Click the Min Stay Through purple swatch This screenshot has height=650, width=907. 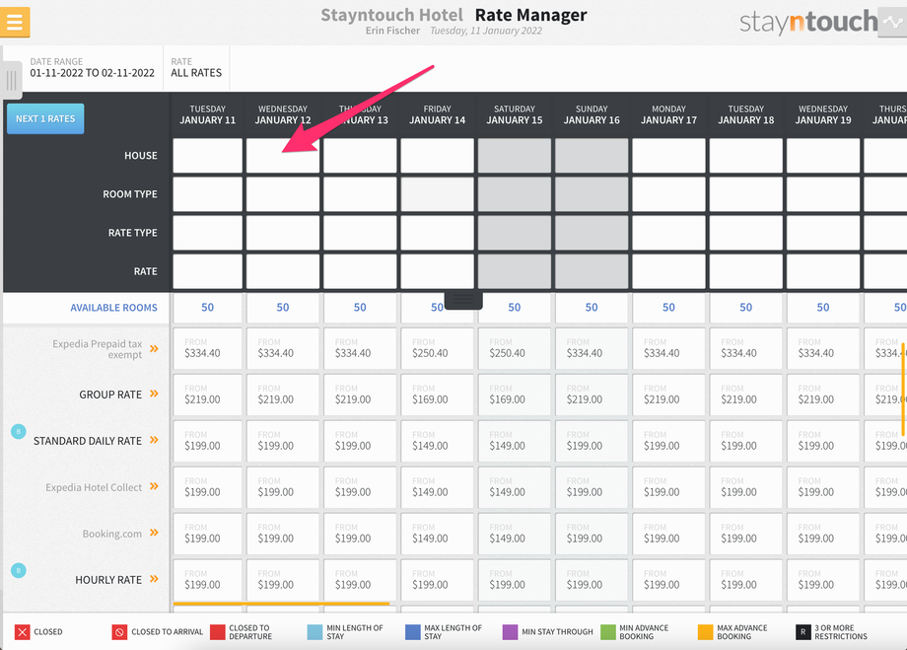coord(511,632)
